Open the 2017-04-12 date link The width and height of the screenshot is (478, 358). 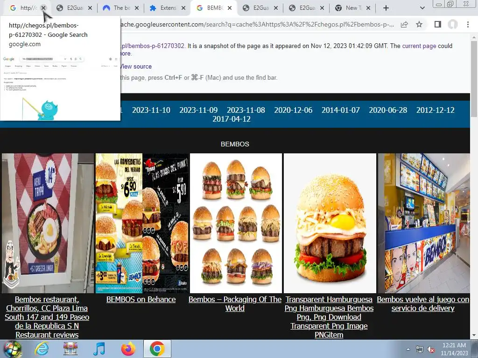coord(232,119)
